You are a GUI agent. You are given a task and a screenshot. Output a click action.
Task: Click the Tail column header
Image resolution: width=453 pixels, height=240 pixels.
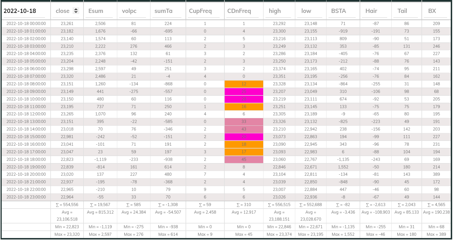pyautogui.click(x=402, y=11)
